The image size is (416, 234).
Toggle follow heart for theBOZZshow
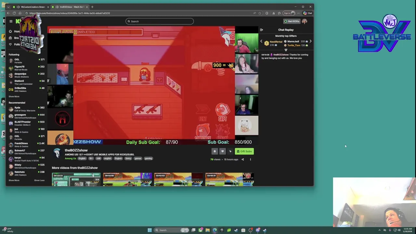tap(222, 151)
